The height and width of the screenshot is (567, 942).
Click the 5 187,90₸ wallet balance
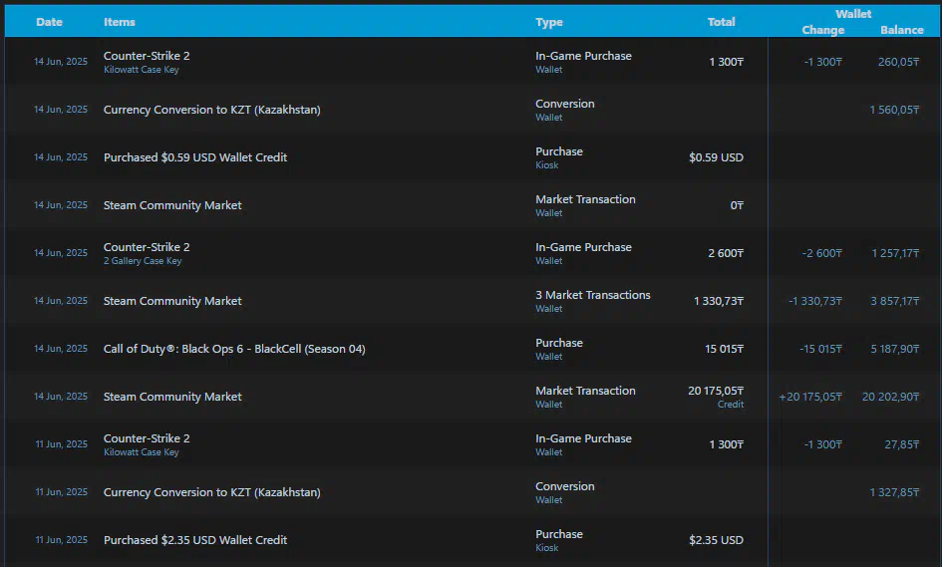[895, 349]
